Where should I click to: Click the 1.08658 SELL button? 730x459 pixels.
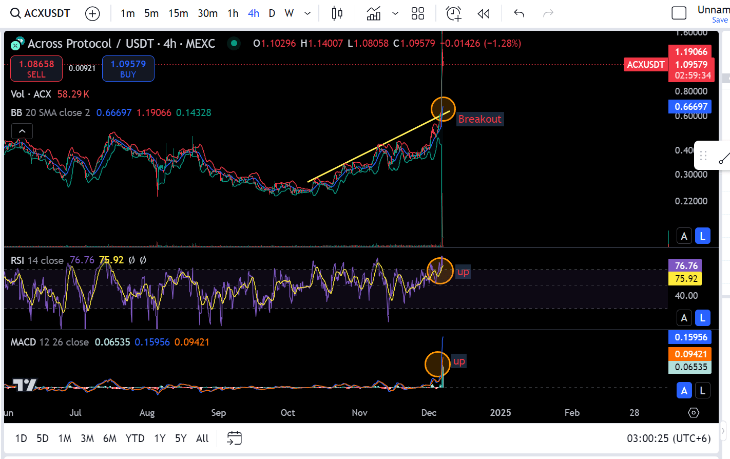click(36, 69)
